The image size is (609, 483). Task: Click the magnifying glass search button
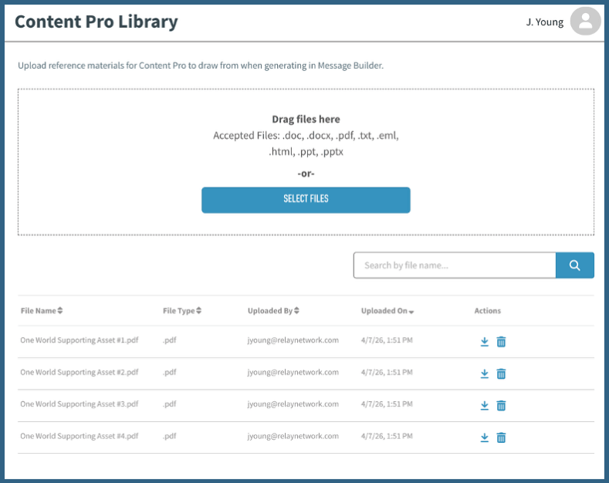coord(574,265)
